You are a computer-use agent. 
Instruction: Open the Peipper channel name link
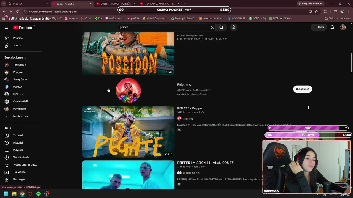pyautogui.click(x=183, y=85)
